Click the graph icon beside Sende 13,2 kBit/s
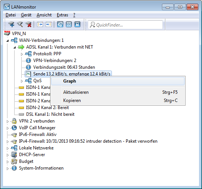This screenshot has width=202, height=189. click(28, 74)
